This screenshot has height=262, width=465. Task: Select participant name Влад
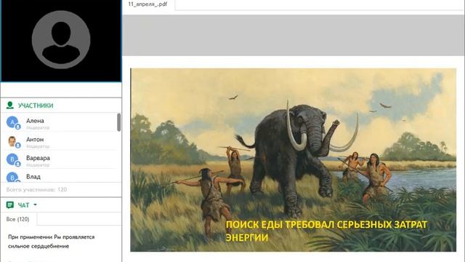(x=33, y=177)
